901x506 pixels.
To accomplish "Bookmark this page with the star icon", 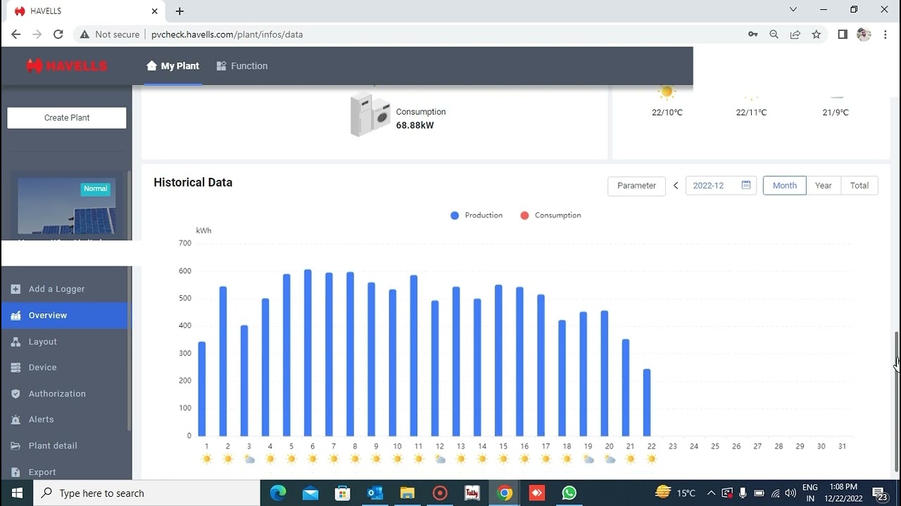I will coord(817,34).
